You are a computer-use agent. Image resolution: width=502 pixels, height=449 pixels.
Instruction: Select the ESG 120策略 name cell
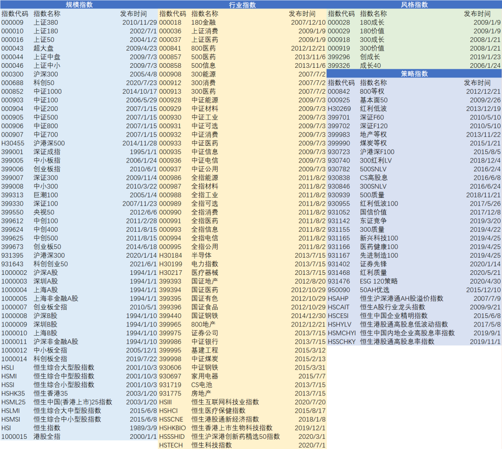379,281
